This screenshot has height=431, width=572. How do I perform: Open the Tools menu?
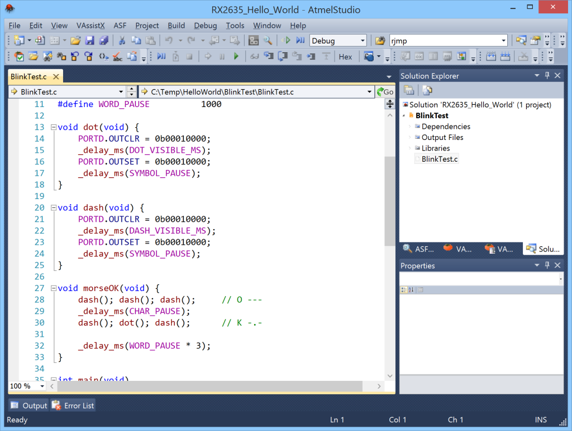tap(235, 26)
